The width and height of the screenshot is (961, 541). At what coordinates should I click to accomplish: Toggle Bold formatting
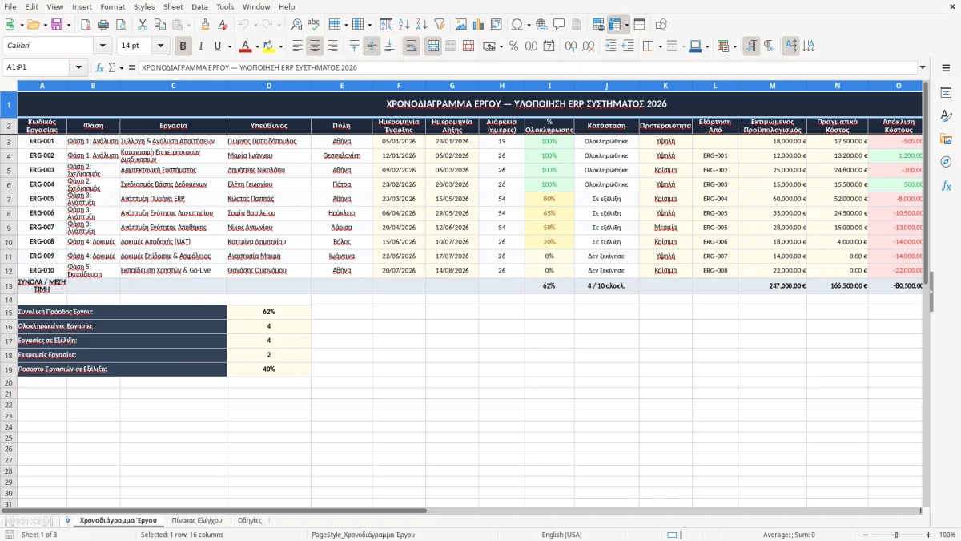point(183,46)
